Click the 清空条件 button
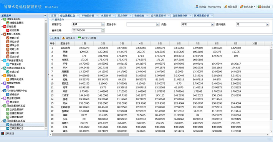Screen dimensions: 273x142 click(x=68, y=38)
